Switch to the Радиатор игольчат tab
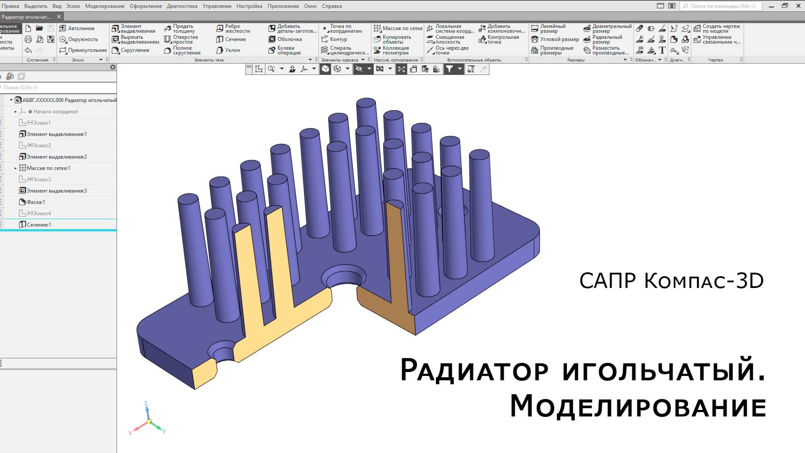Image resolution: width=805 pixels, height=453 pixels. (26, 15)
